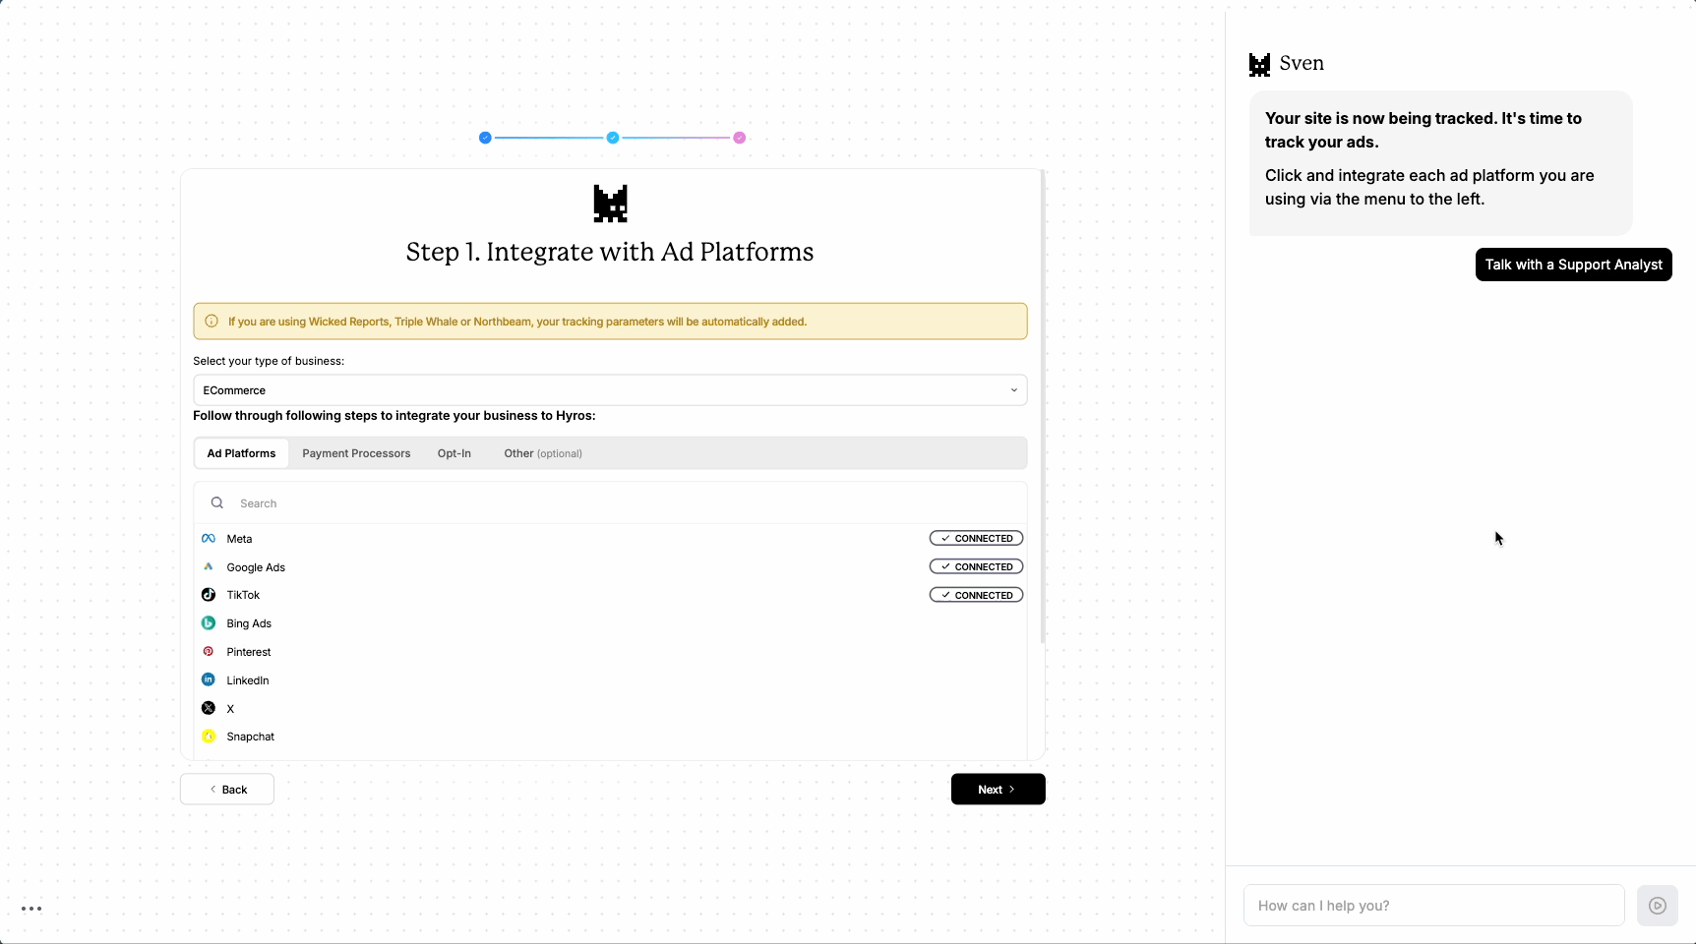Click the X platform logo icon
The width and height of the screenshot is (1696, 944).
(209, 708)
